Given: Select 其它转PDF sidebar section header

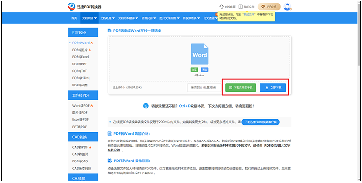Looking at the screenshot, I should [83, 95].
